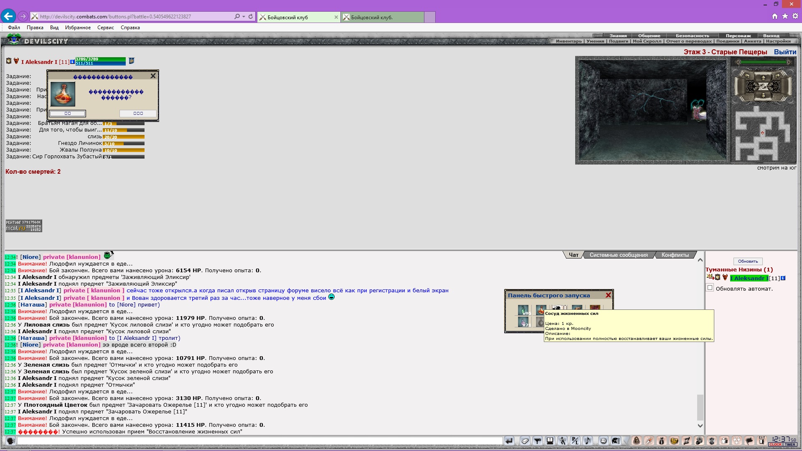Click the browser favorites star icon
Viewport: 802px width, 451px height.
point(785,16)
